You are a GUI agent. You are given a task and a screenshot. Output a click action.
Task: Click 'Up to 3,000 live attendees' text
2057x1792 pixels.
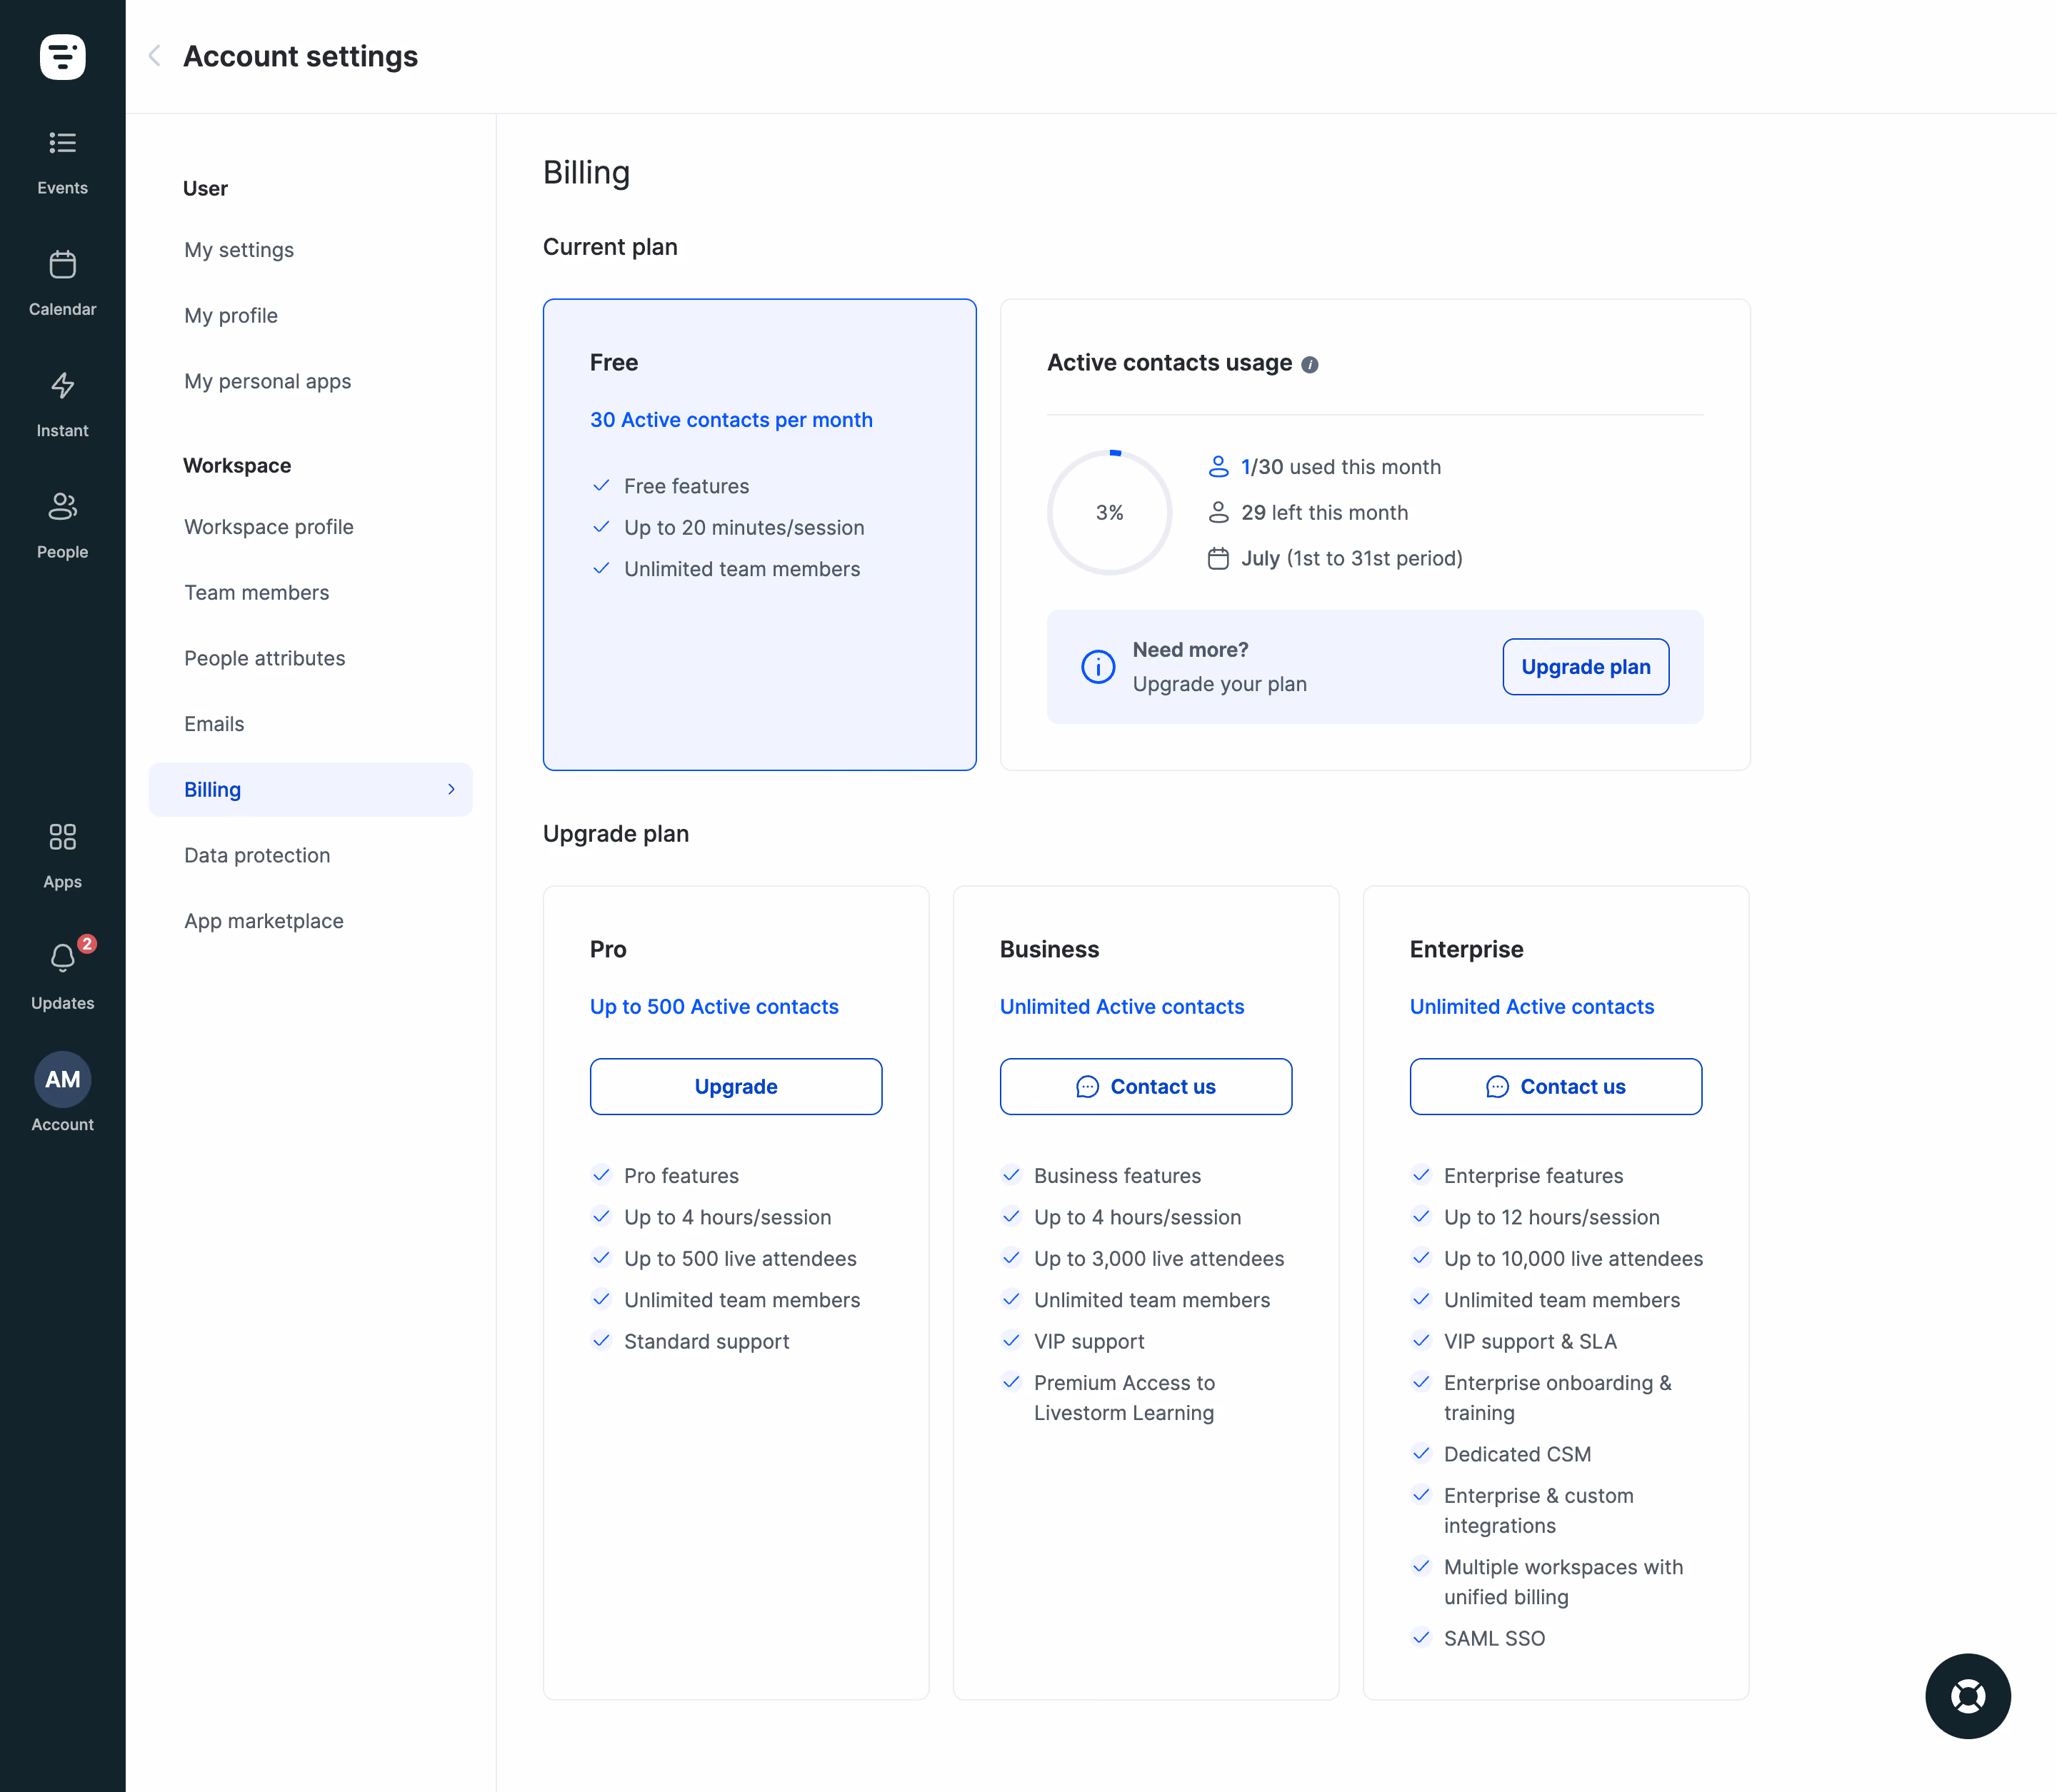pyautogui.click(x=1158, y=1259)
